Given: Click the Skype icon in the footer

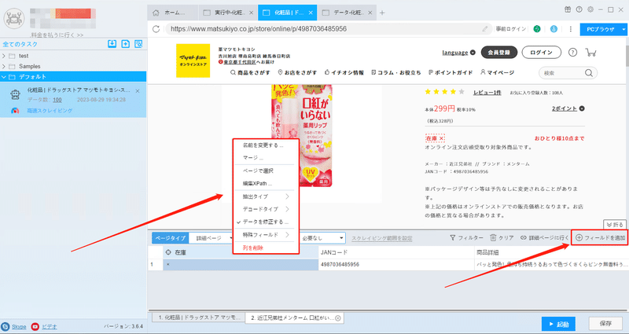Looking at the screenshot, I should tap(6, 327).
